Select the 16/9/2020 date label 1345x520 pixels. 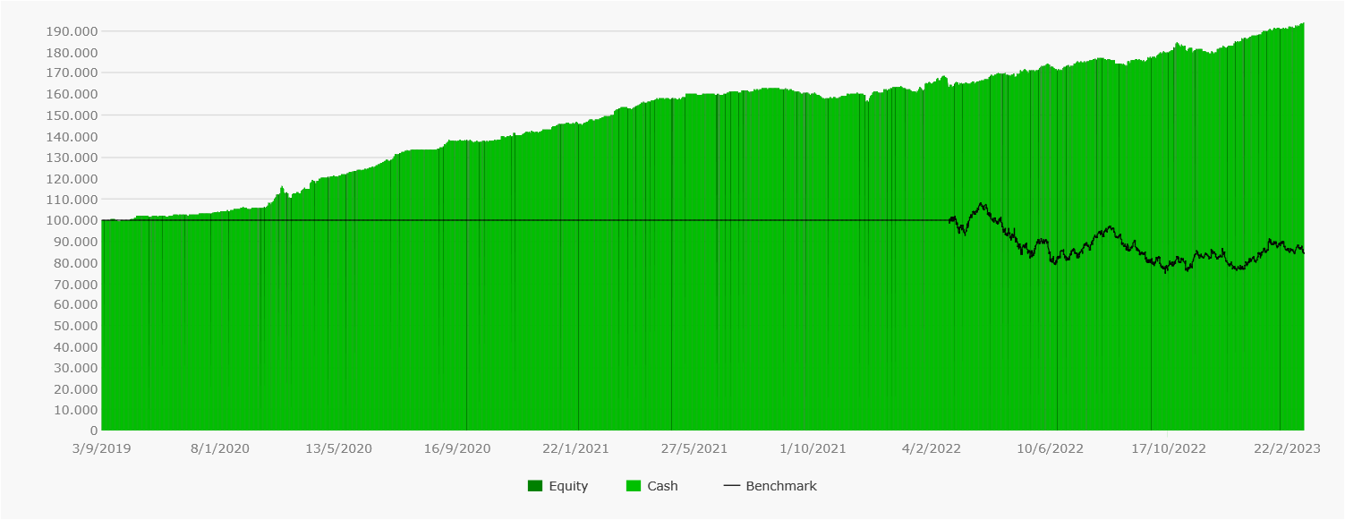click(x=457, y=448)
